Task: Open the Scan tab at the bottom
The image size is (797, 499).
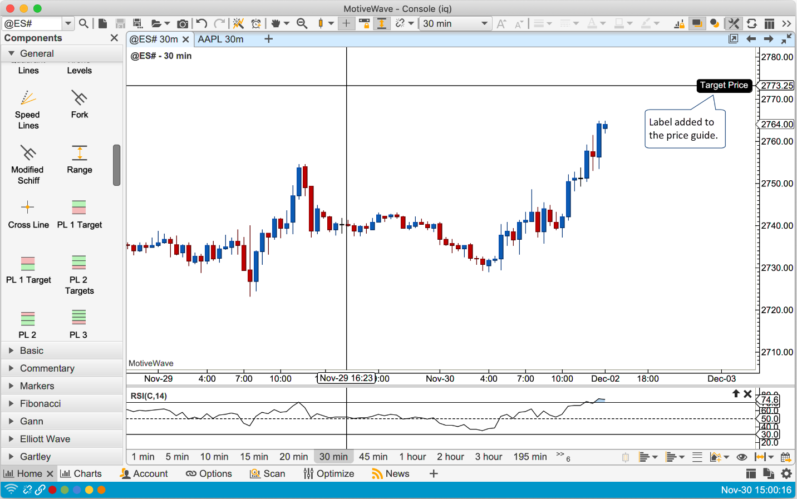Action: 268,473
